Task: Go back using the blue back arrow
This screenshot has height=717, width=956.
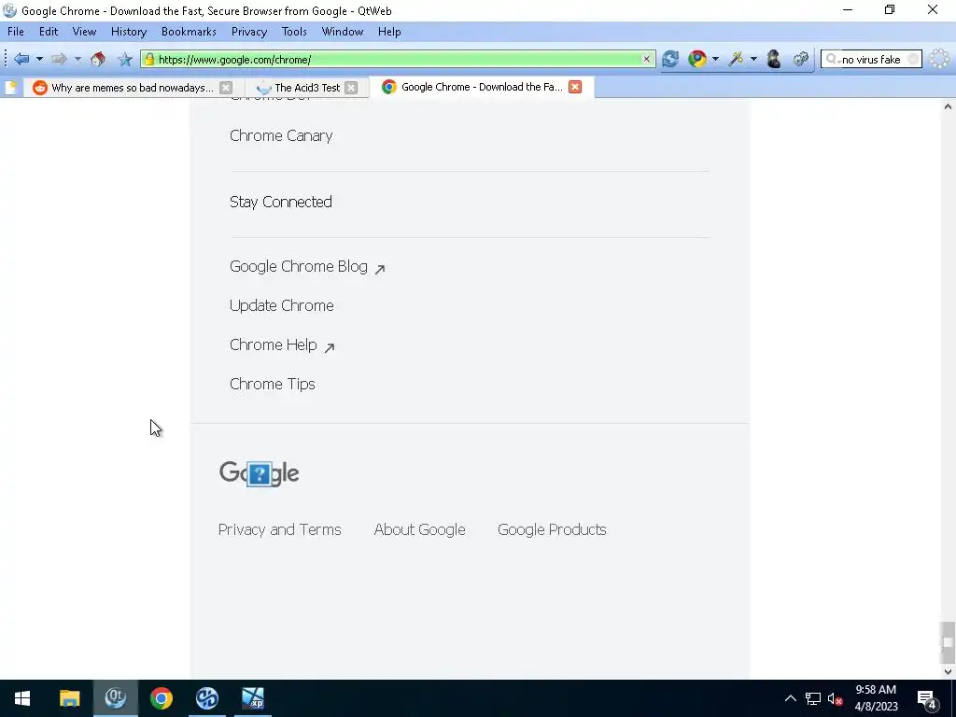Action: (22, 59)
